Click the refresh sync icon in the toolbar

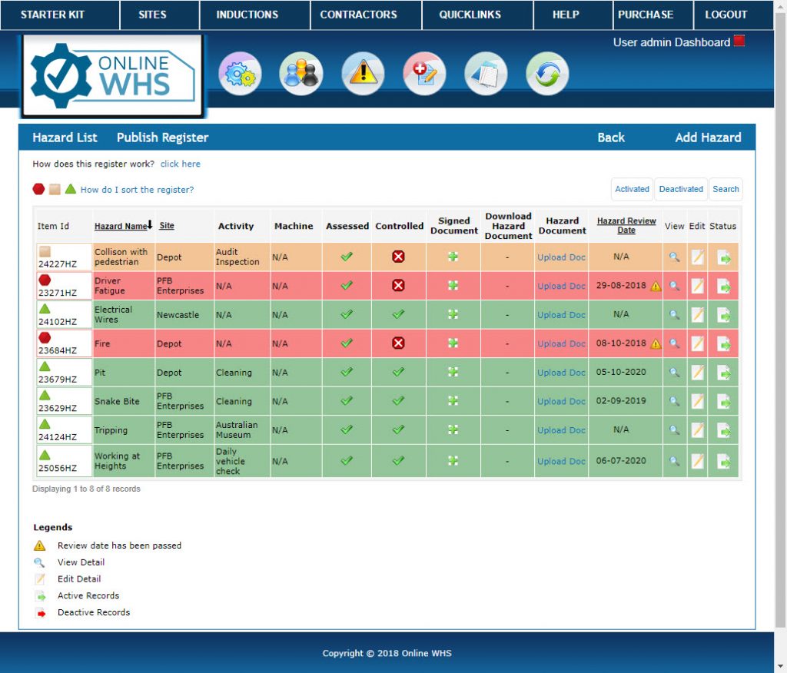pyautogui.click(x=546, y=72)
